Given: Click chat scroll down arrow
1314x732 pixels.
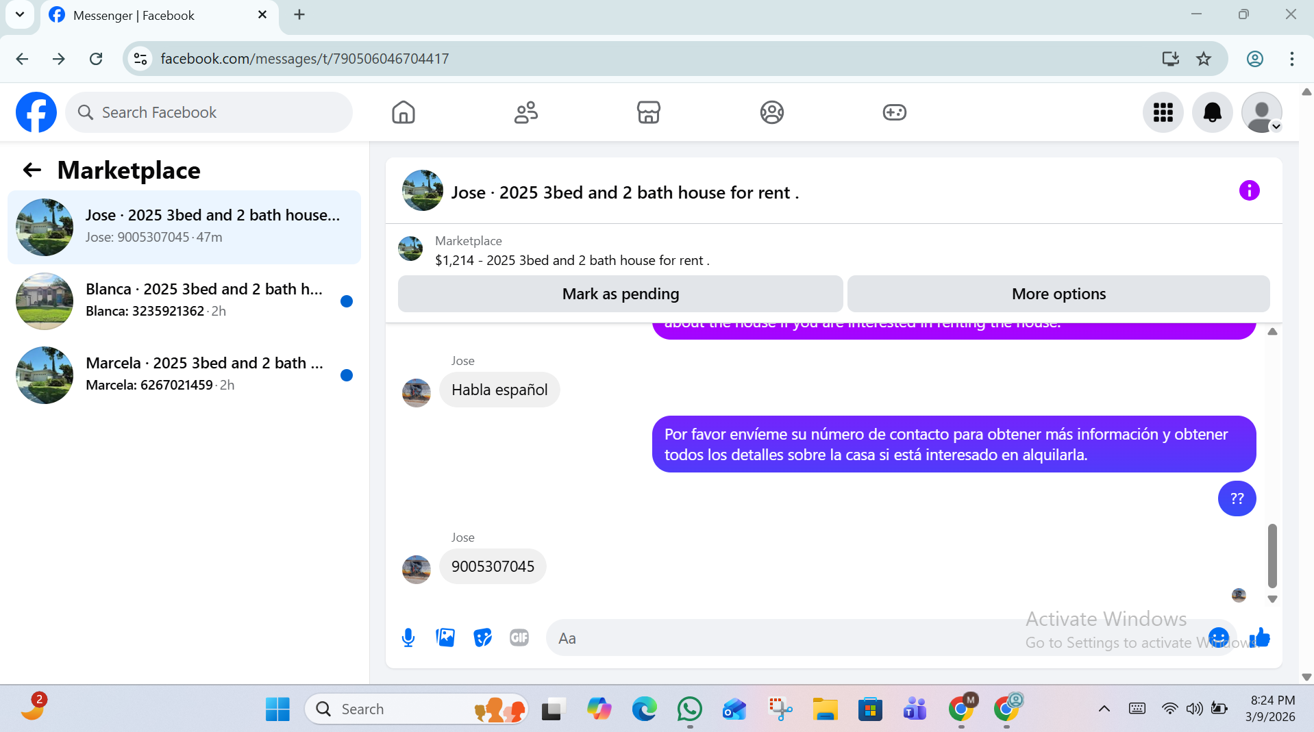Looking at the screenshot, I should 1272,599.
